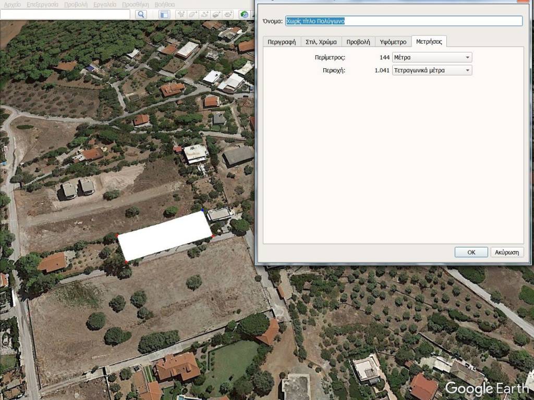Expand the Περιοχή units dropdown
This screenshot has width=534, height=400.
tap(432, 70)
